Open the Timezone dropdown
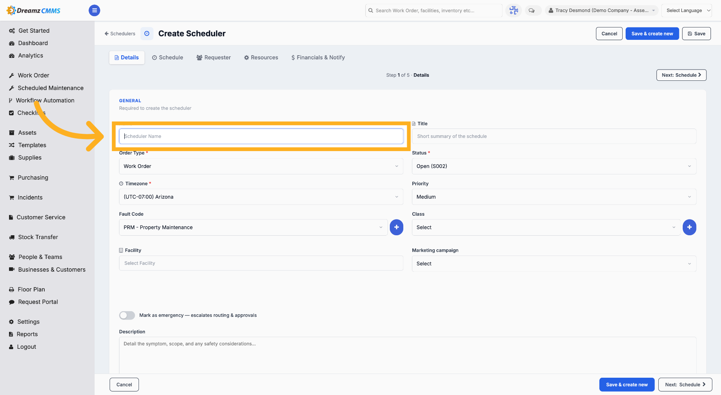Image resolution: width=721 pixels, height=395 pixels. (261, 197)
